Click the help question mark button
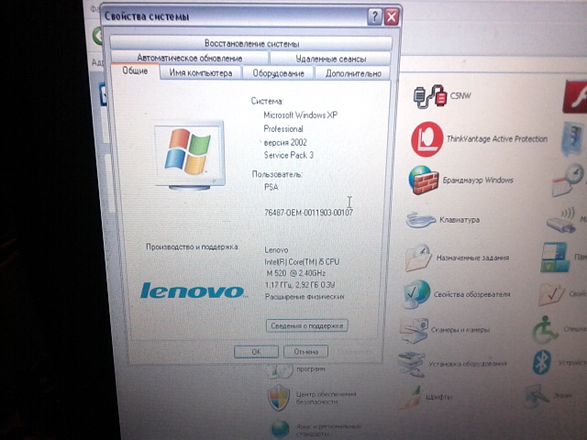 click(374, 16)
